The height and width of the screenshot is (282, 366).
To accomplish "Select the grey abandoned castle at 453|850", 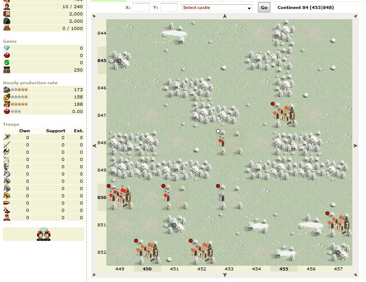I will coord(221,197).
